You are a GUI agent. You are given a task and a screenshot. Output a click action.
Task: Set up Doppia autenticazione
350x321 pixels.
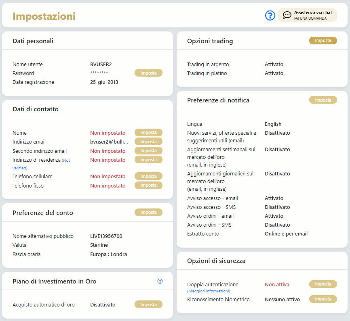click(323, 284)
